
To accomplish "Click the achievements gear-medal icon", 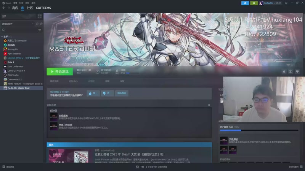I will [x=117, y=72].
